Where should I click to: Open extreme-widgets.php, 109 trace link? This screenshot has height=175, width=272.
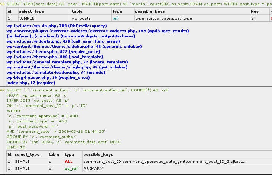click(98, 31)
